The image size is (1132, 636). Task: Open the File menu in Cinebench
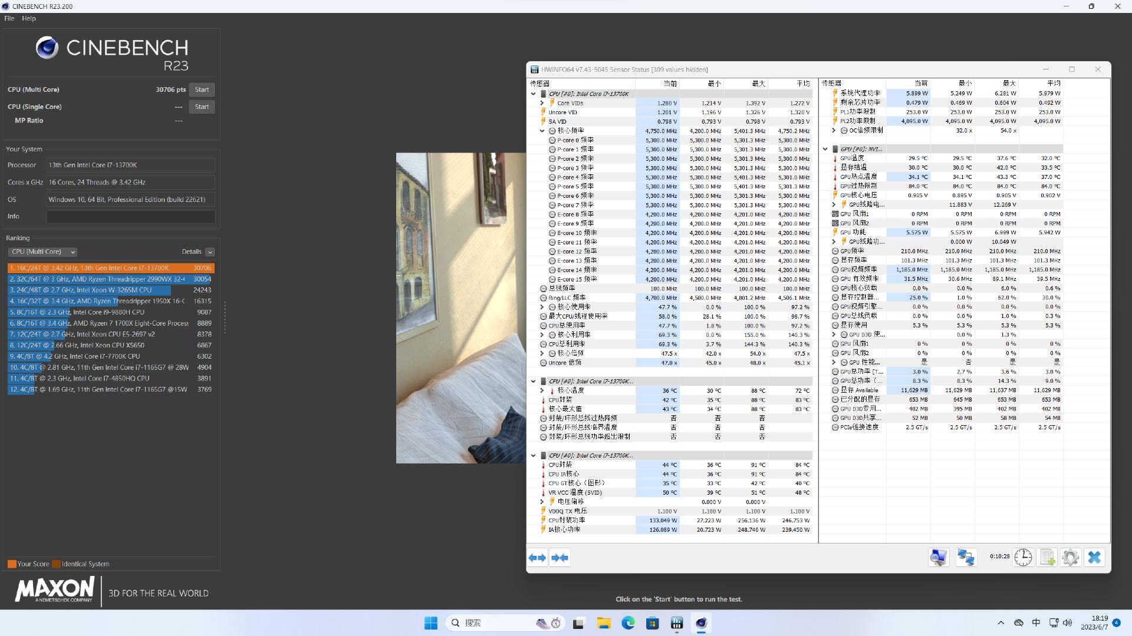pyautogui.click(x=9, y=18)
